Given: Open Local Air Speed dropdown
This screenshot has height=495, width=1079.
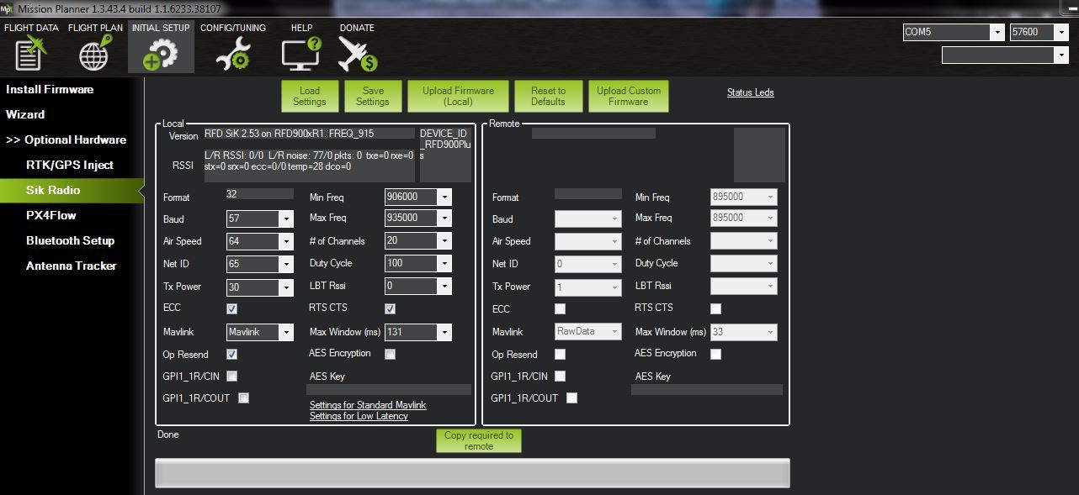Looking at the screenshot, I should (x=260, y=241).
